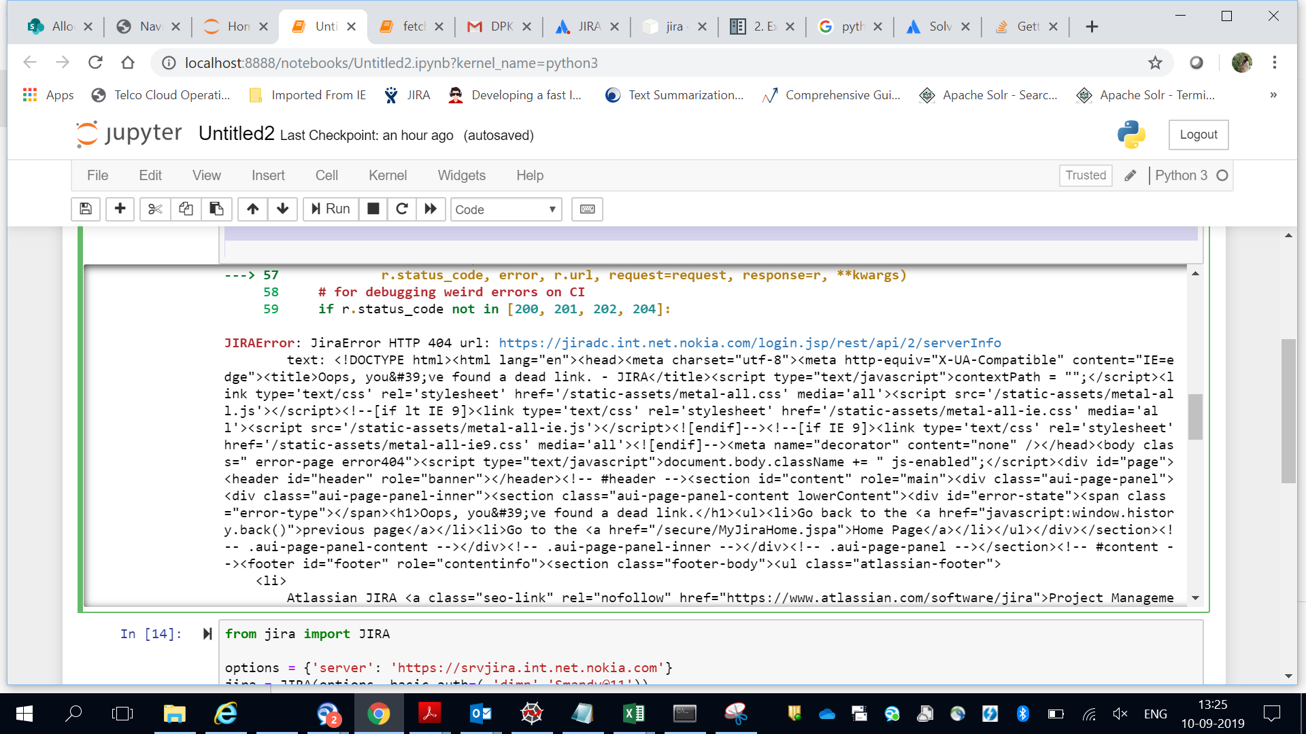Open the serverInfo JIRA error link
The height and width of the screenshot is (734, 1306).
pyautogui.click(x=748, y=343)
